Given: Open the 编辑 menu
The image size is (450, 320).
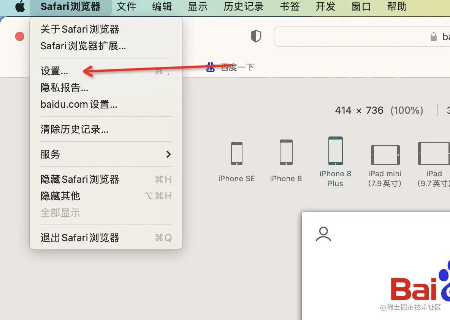Looking at the screenshot, I should pyautogui.click(x=162, y=6).
